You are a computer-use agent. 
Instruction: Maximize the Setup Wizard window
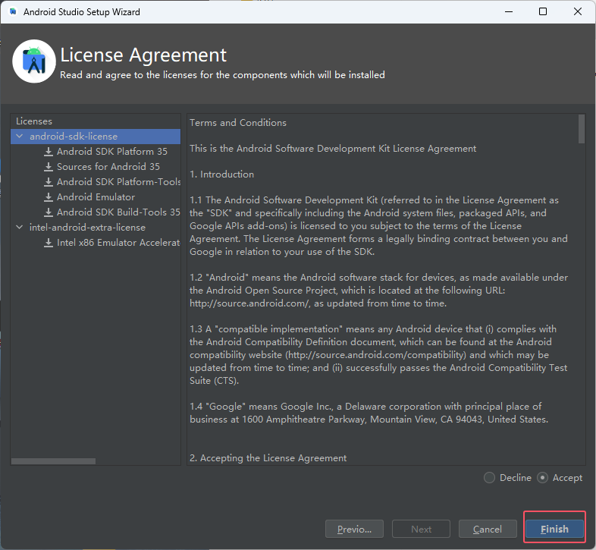pos(543,12)
